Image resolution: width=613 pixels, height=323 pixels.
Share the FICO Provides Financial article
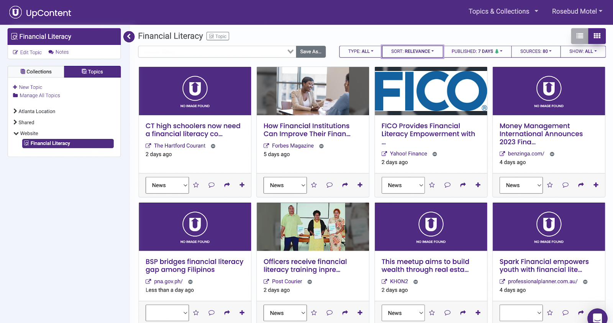463,185
